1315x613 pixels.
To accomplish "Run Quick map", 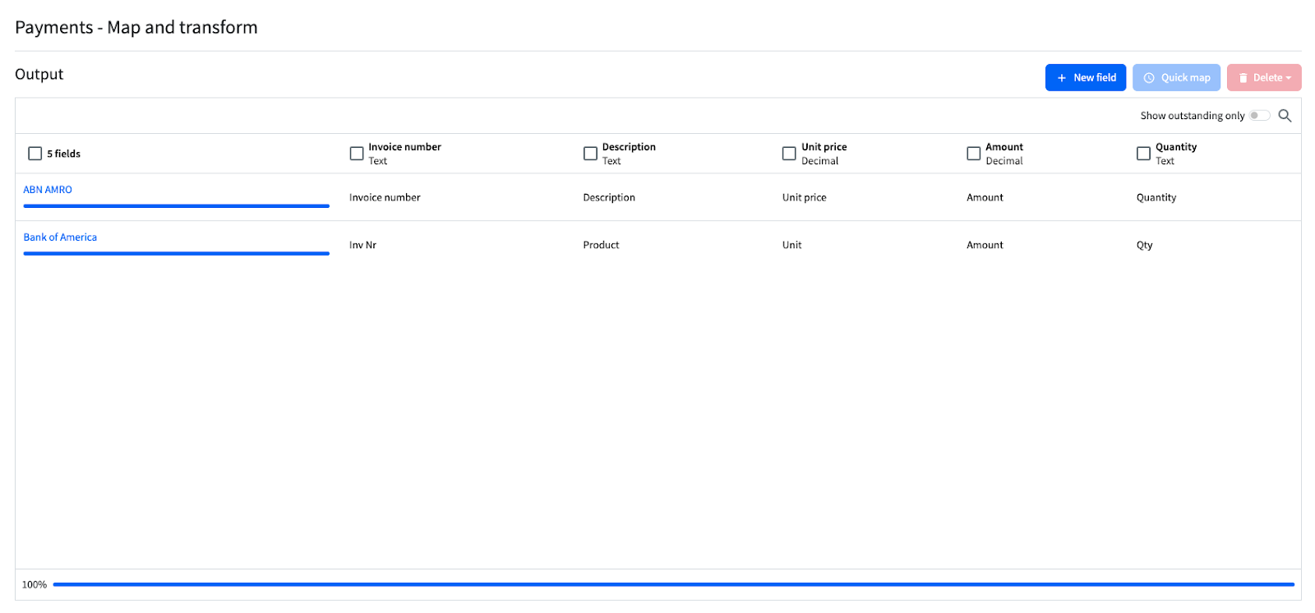I will click(x=1176, y=77).
